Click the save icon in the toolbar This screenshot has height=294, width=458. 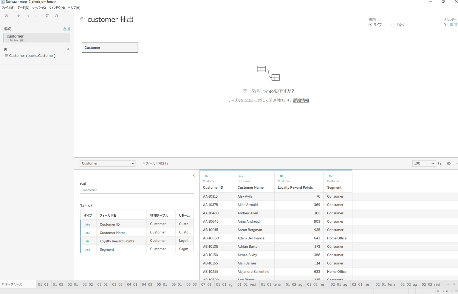click(47, 16)
